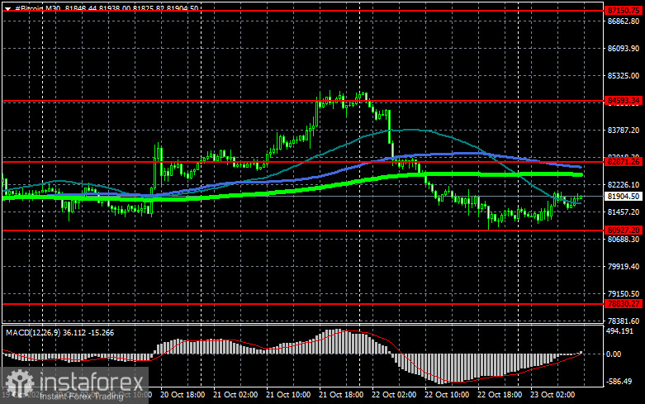Click the 81457.20 price scale value
The height and width of the screenshot is (404, 645).
click(x=624, y=212)
